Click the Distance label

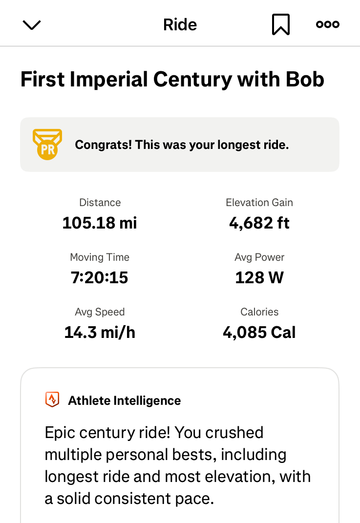(x=100, y=203)
